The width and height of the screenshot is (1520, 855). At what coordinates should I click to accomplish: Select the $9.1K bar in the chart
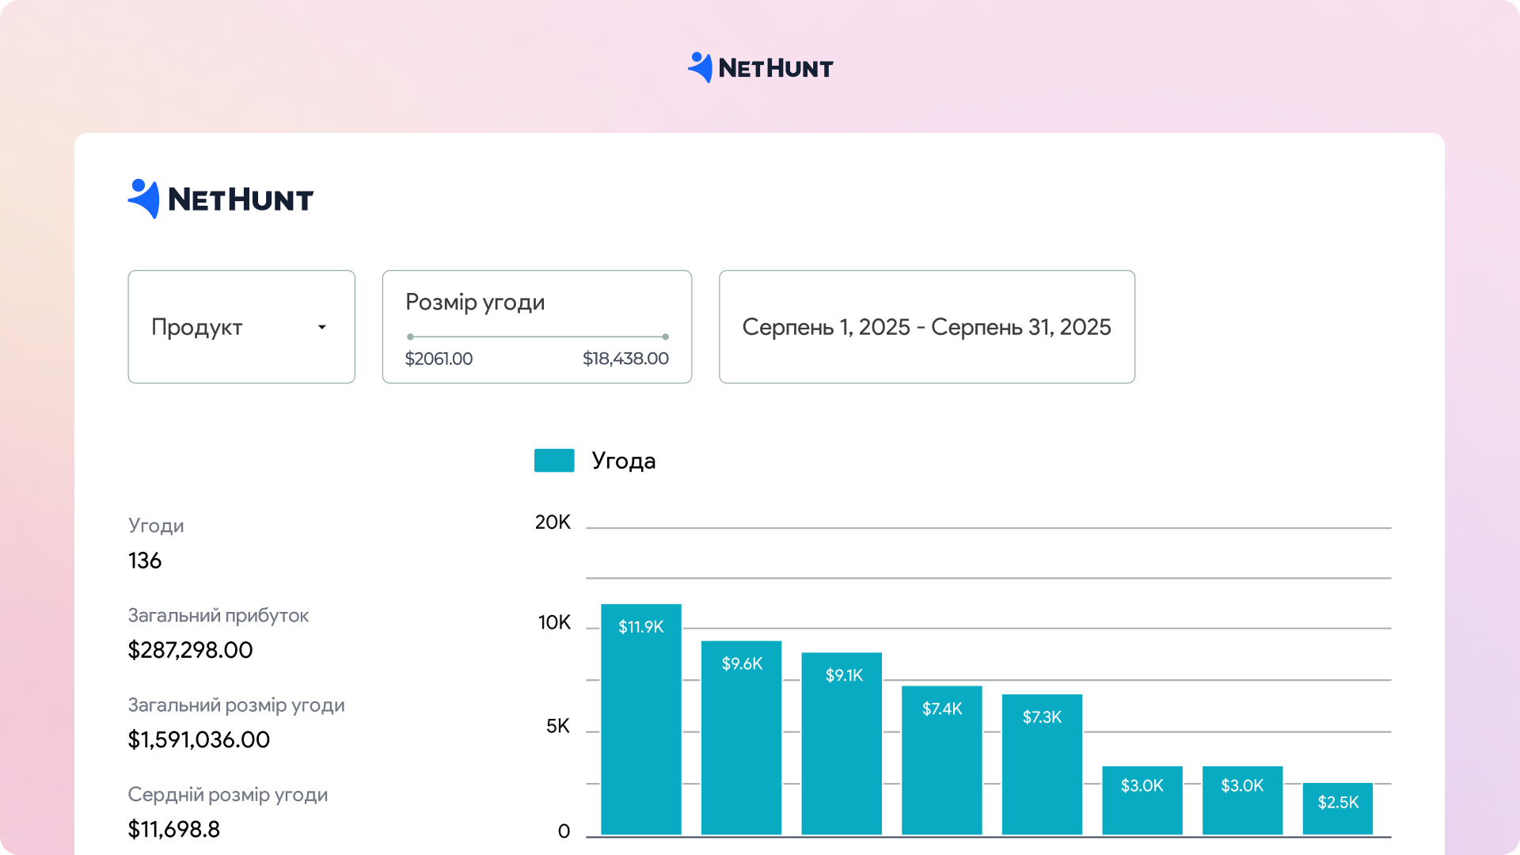pyautogui.click(x=842, y=743)
